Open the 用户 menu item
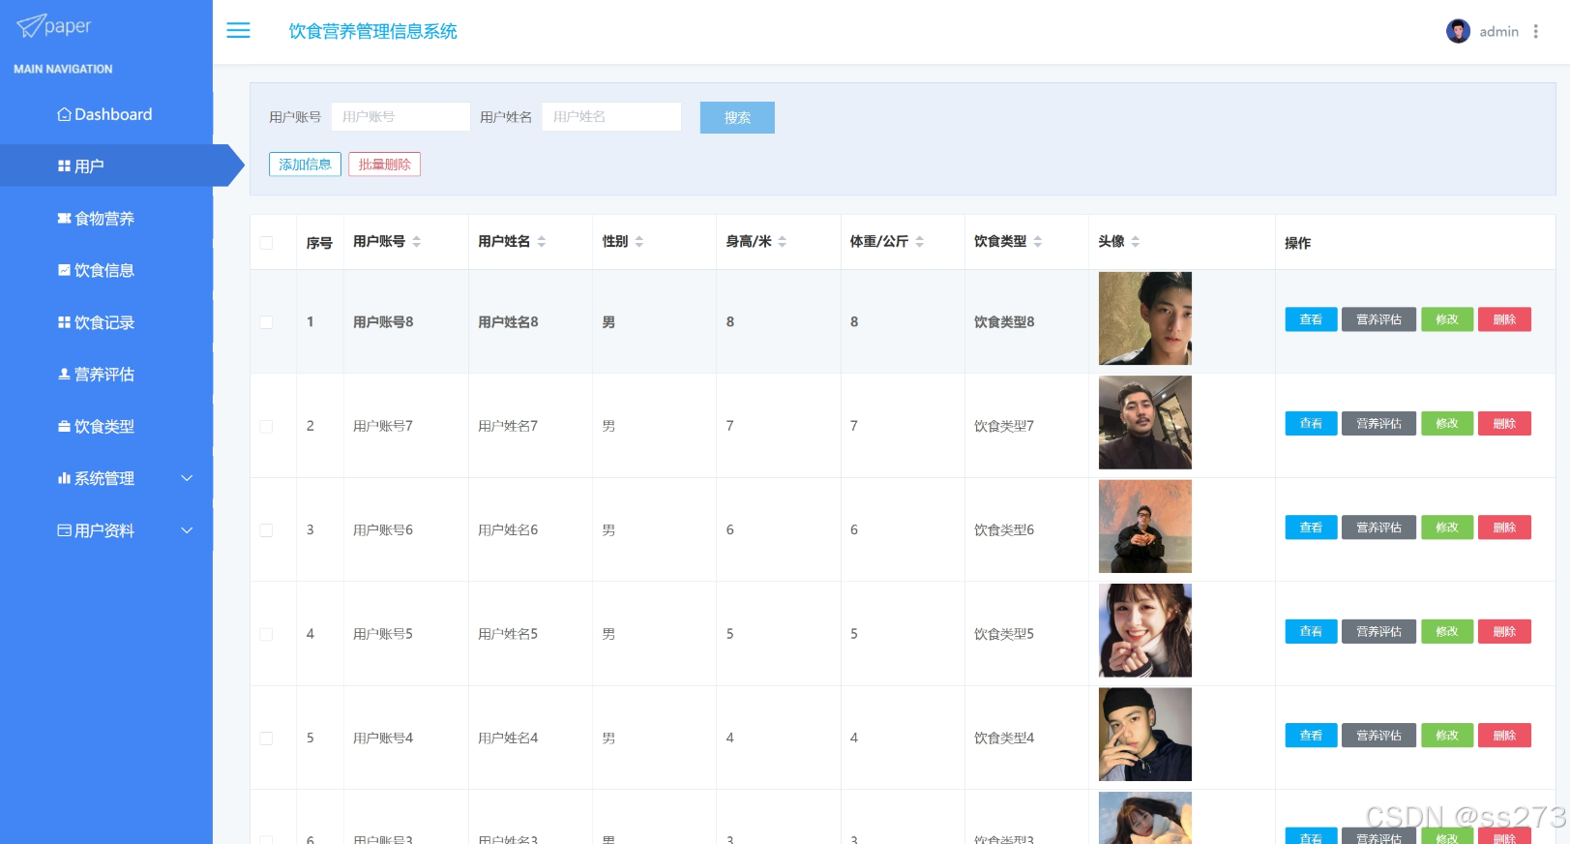This screenshot has width=1570, height=844. tap(106, 166)
